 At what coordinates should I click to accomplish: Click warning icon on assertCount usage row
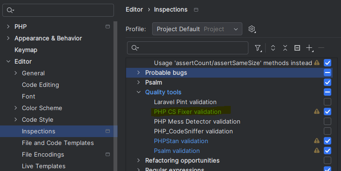(x=317, y=63)
